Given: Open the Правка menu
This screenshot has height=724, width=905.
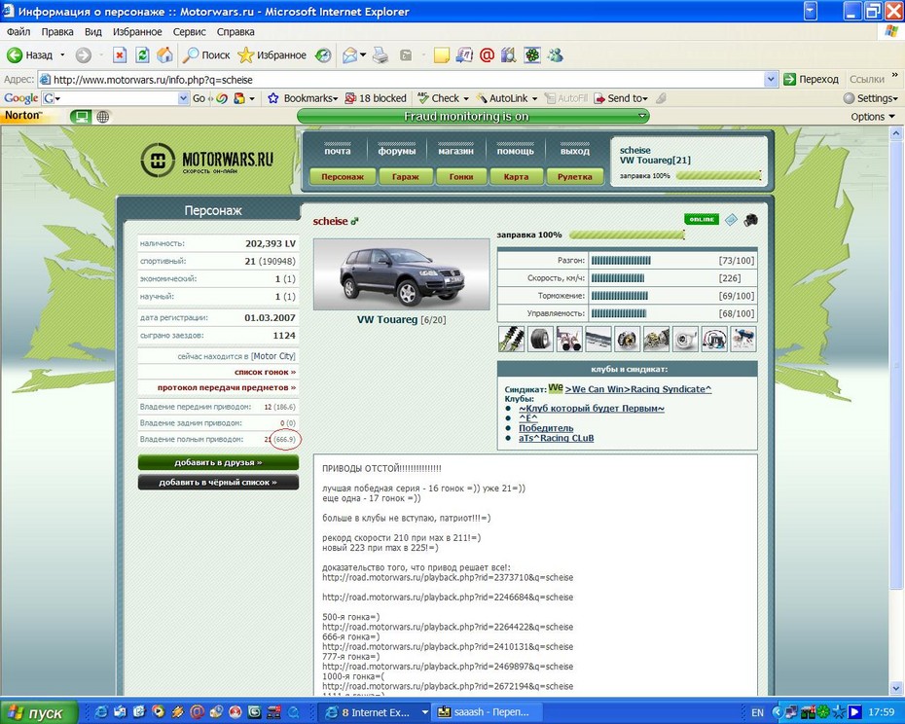Looking at the screenshot, I should (x=57, y=32).
